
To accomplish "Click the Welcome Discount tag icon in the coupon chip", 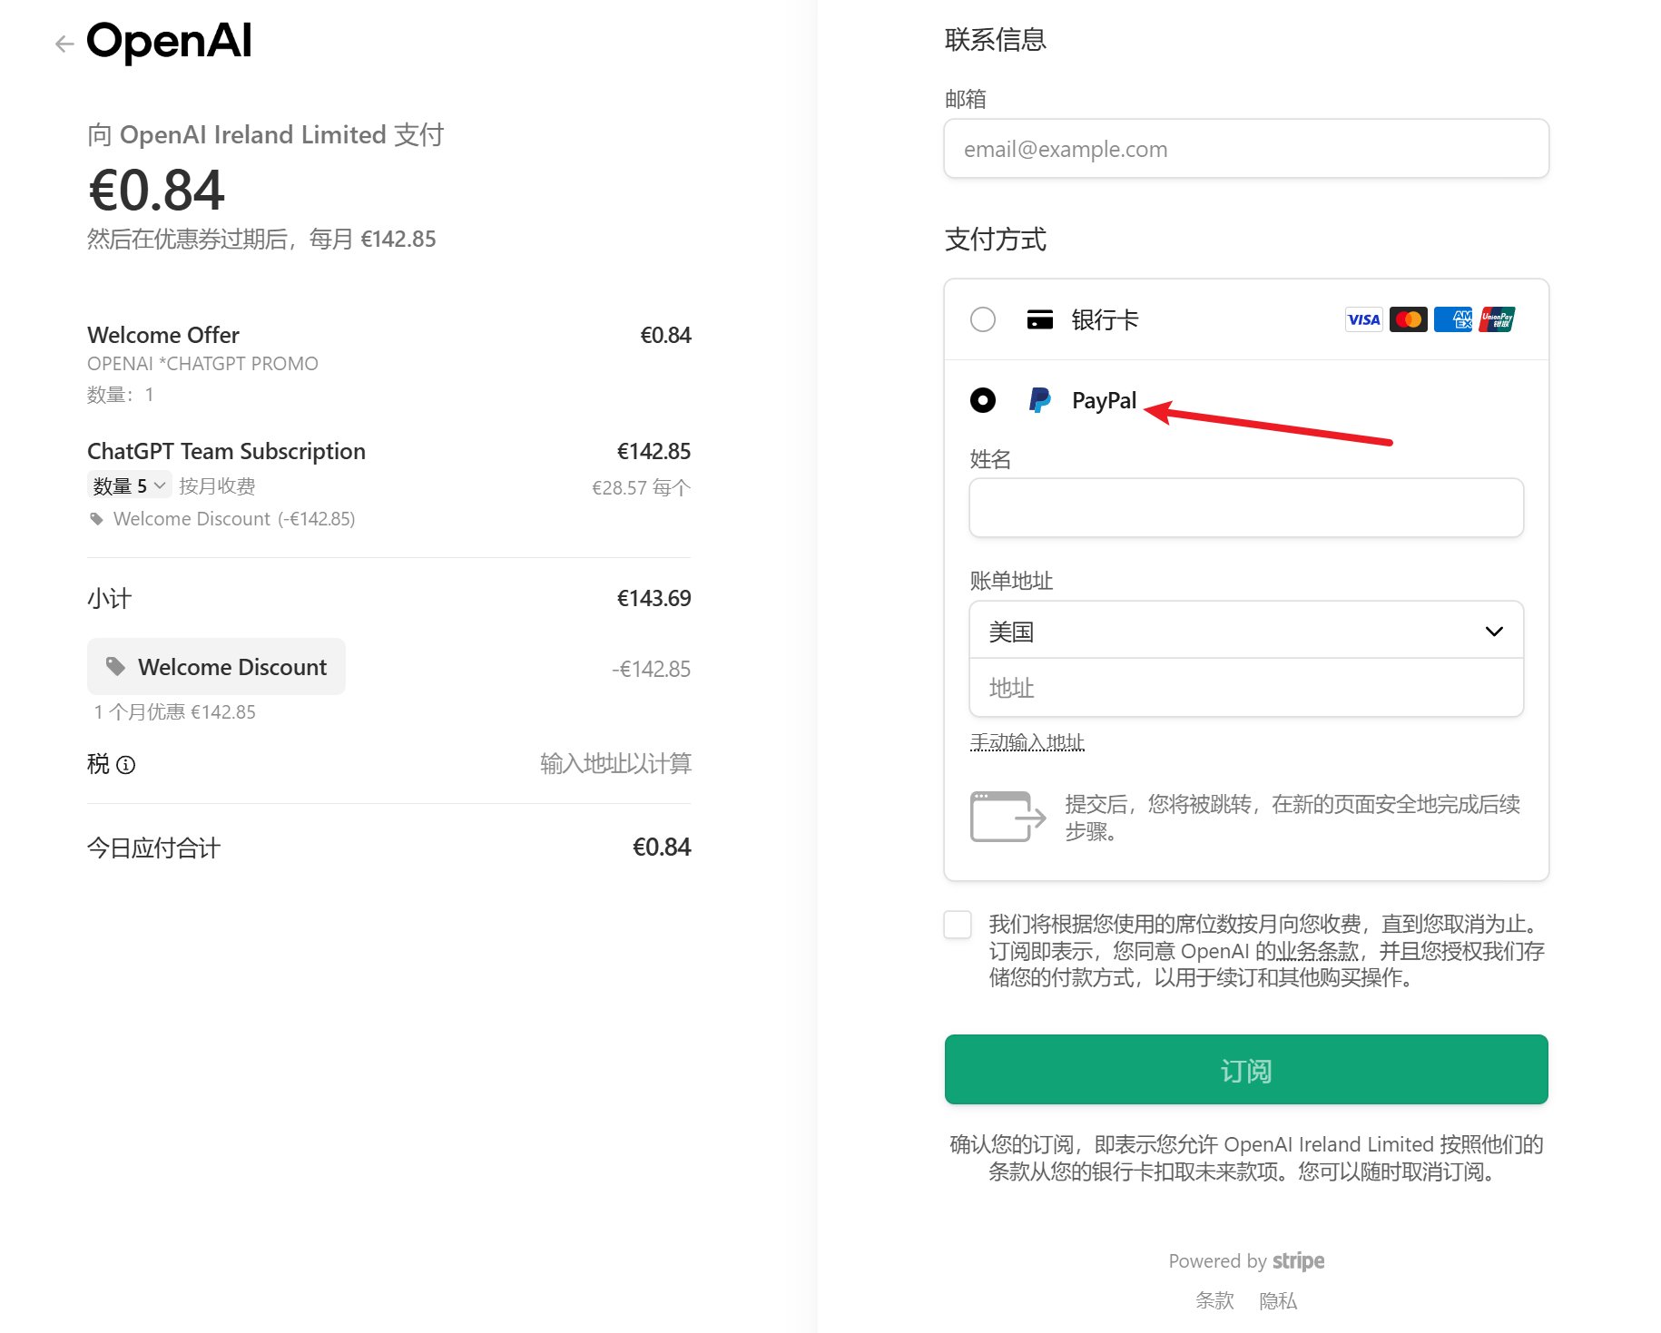I will [115, 666].
